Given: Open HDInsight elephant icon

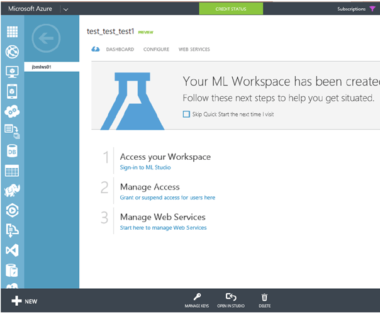Looking at the screenshot, I should tap(12, 190).
